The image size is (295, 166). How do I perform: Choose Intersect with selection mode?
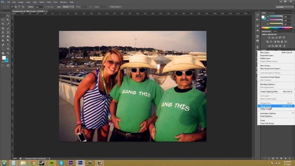pyautogui.click(x=23, y=7)
